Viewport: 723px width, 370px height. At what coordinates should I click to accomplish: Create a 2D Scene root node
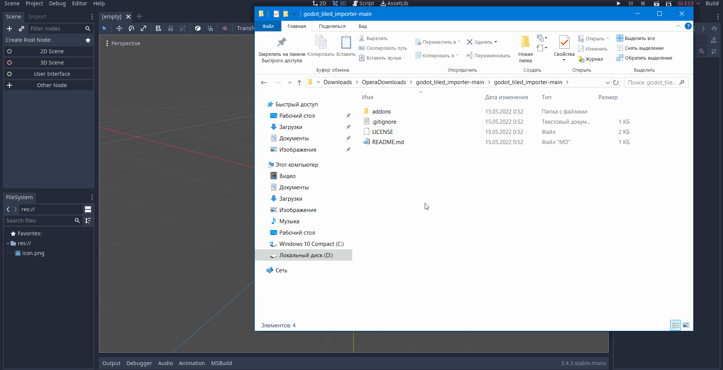coord(49,51)
